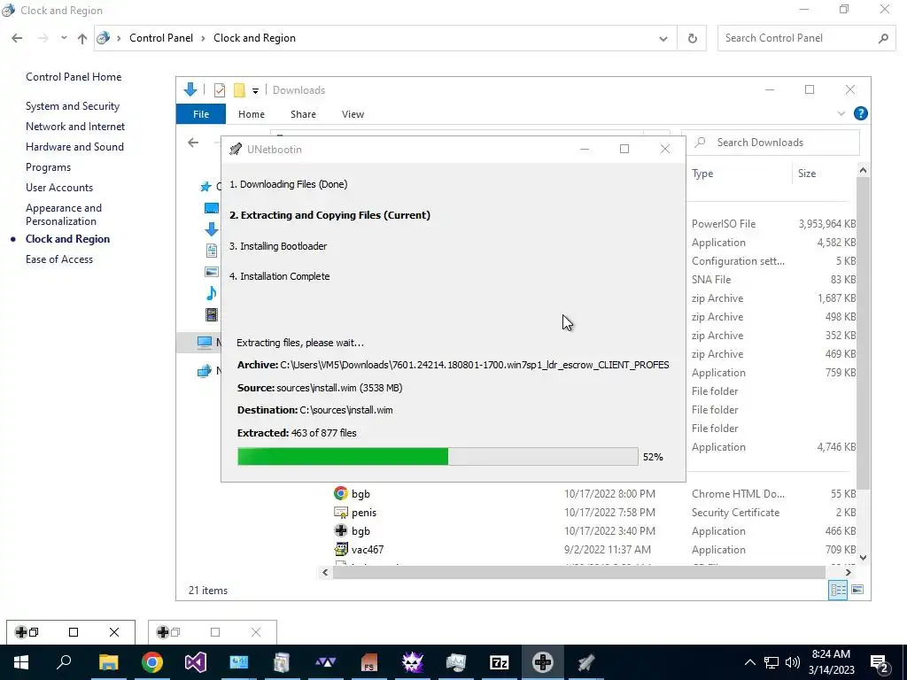Click Control Panel breadcrumb in address bar
The image size is (907, 680).
point(161,38)
